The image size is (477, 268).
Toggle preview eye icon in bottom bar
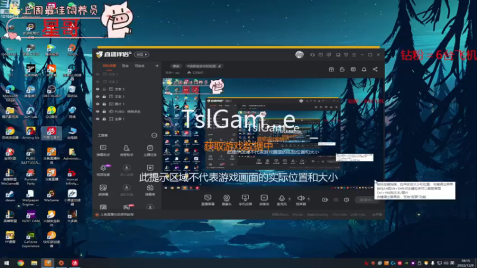pyautogui.click(x=336, y=200)
